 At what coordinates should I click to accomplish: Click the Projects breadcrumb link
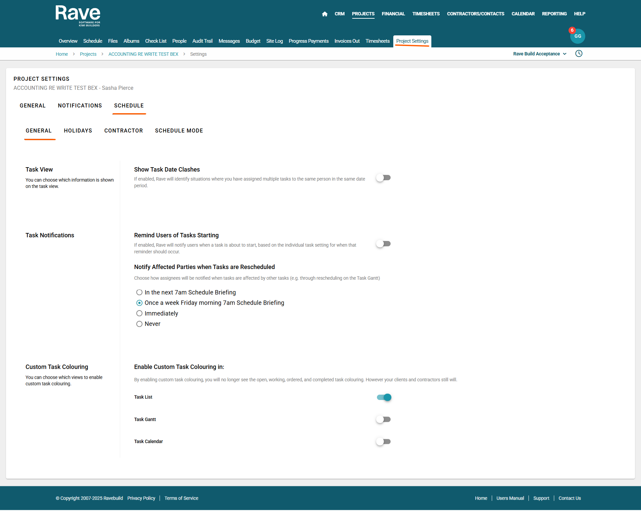click(88, 54)
